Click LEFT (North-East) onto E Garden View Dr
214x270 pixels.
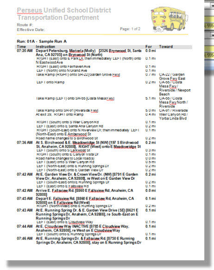(x=70, y=170)
